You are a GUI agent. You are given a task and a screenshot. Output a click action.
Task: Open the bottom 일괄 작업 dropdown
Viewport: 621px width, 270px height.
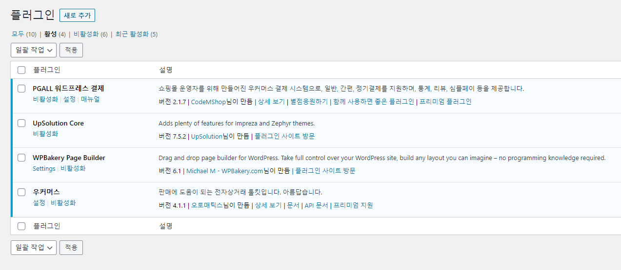(34, 248)
